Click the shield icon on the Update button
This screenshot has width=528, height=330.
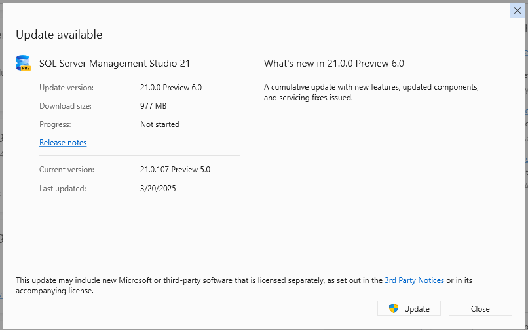[x=394, y=309]
